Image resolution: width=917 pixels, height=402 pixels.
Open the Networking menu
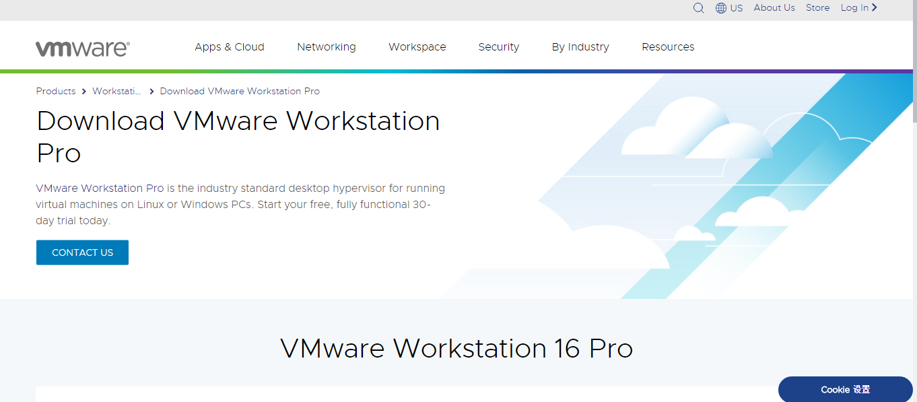327,47
